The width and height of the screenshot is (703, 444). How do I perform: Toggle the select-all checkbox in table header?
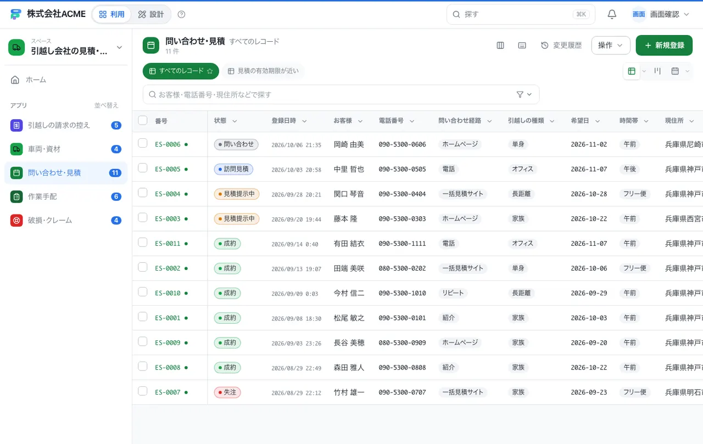click(143, 120)
